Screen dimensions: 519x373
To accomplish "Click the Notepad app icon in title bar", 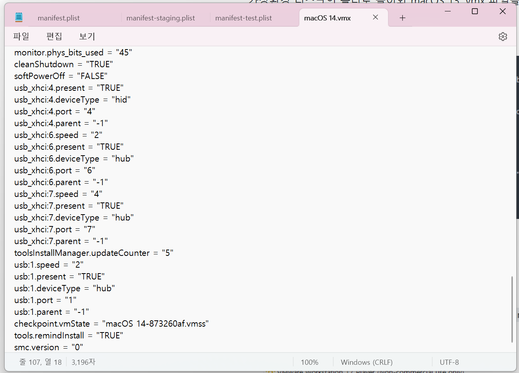I will click(19, 17).
